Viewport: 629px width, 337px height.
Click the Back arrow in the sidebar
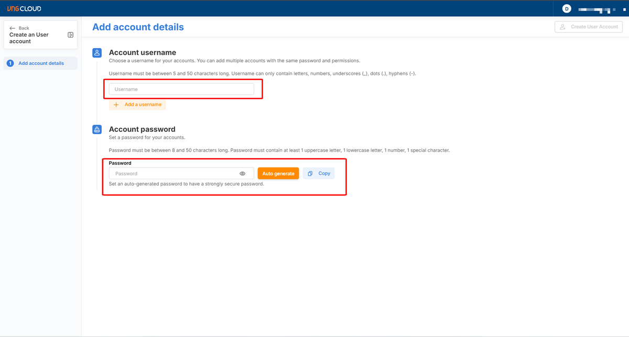(x=13, y=28)
